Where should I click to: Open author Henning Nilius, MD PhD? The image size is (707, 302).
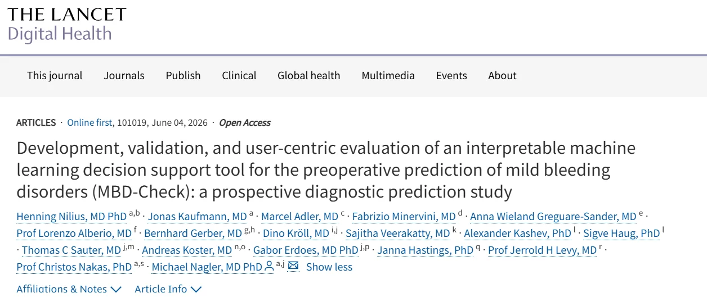pos(71,217)
